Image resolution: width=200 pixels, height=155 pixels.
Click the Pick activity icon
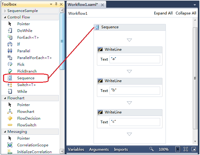[x=10, y=64]
